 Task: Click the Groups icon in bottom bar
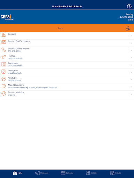click(x=112, y=173)
